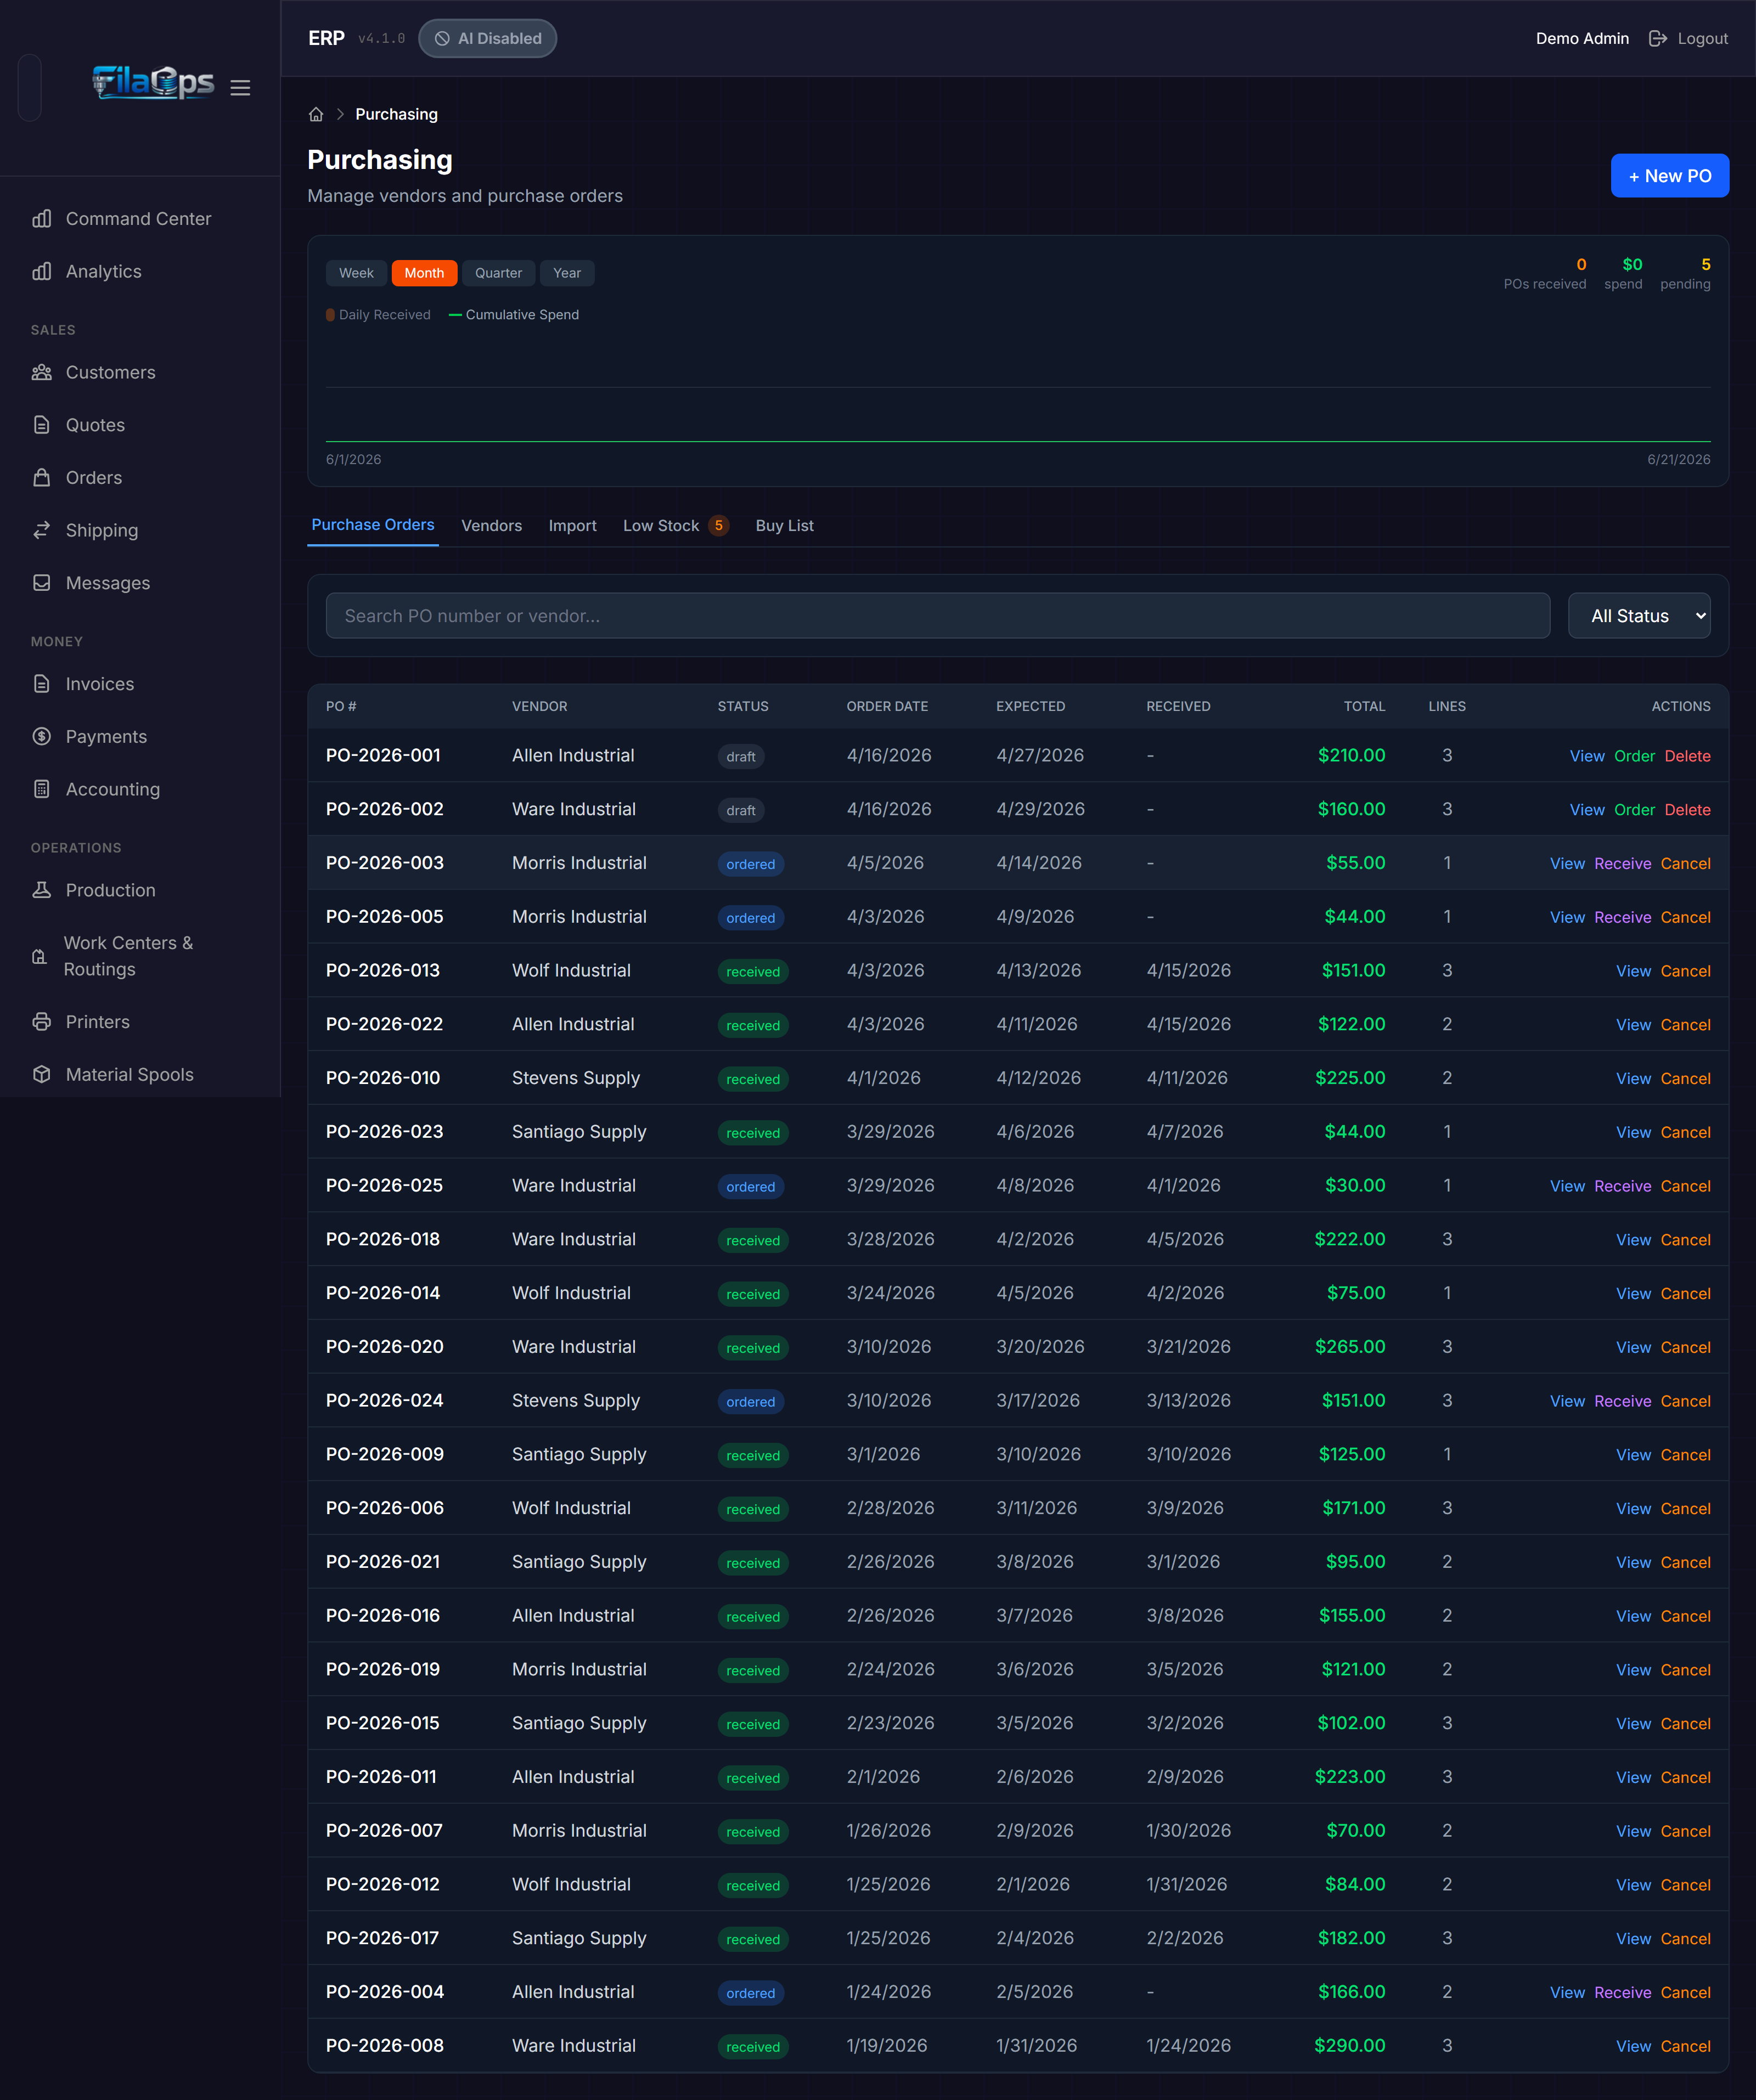Switch to the Import tab
Viewport: 1756px width, 2100px height.
[572, 526]
